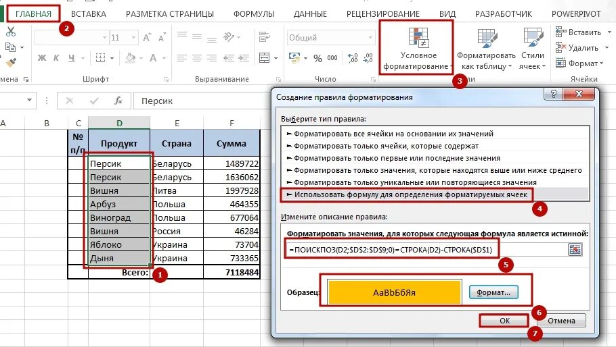Toggle underline Ч formatting
Viewport: 616px width, 347px height.
72,58
